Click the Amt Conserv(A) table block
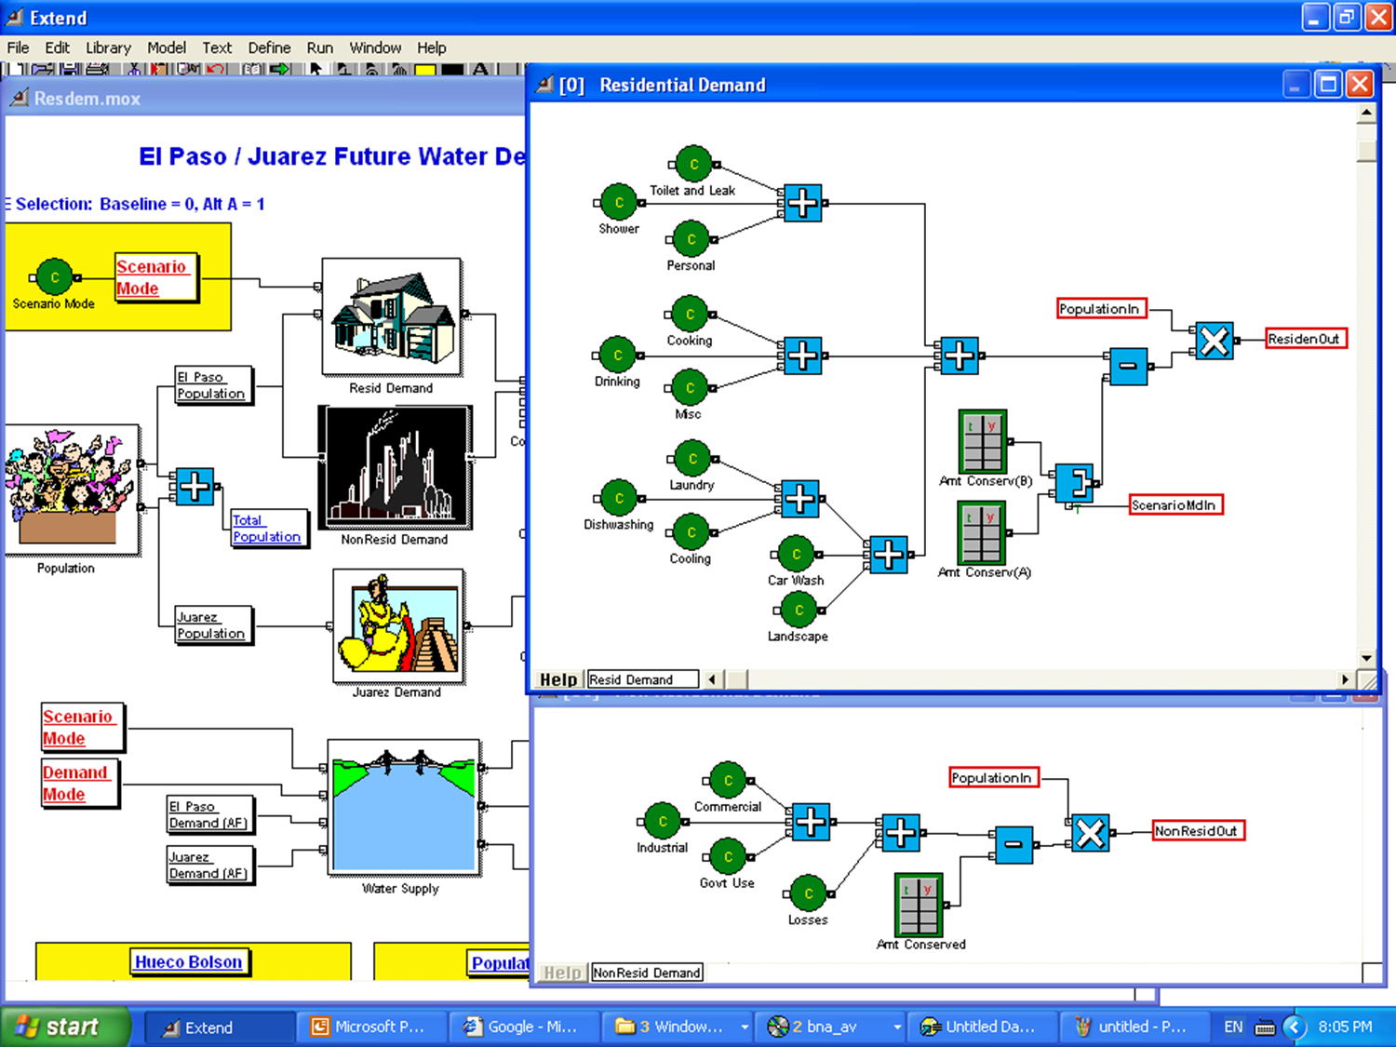This screenshot has height=1047, width=1396. (x=983, y=532)
